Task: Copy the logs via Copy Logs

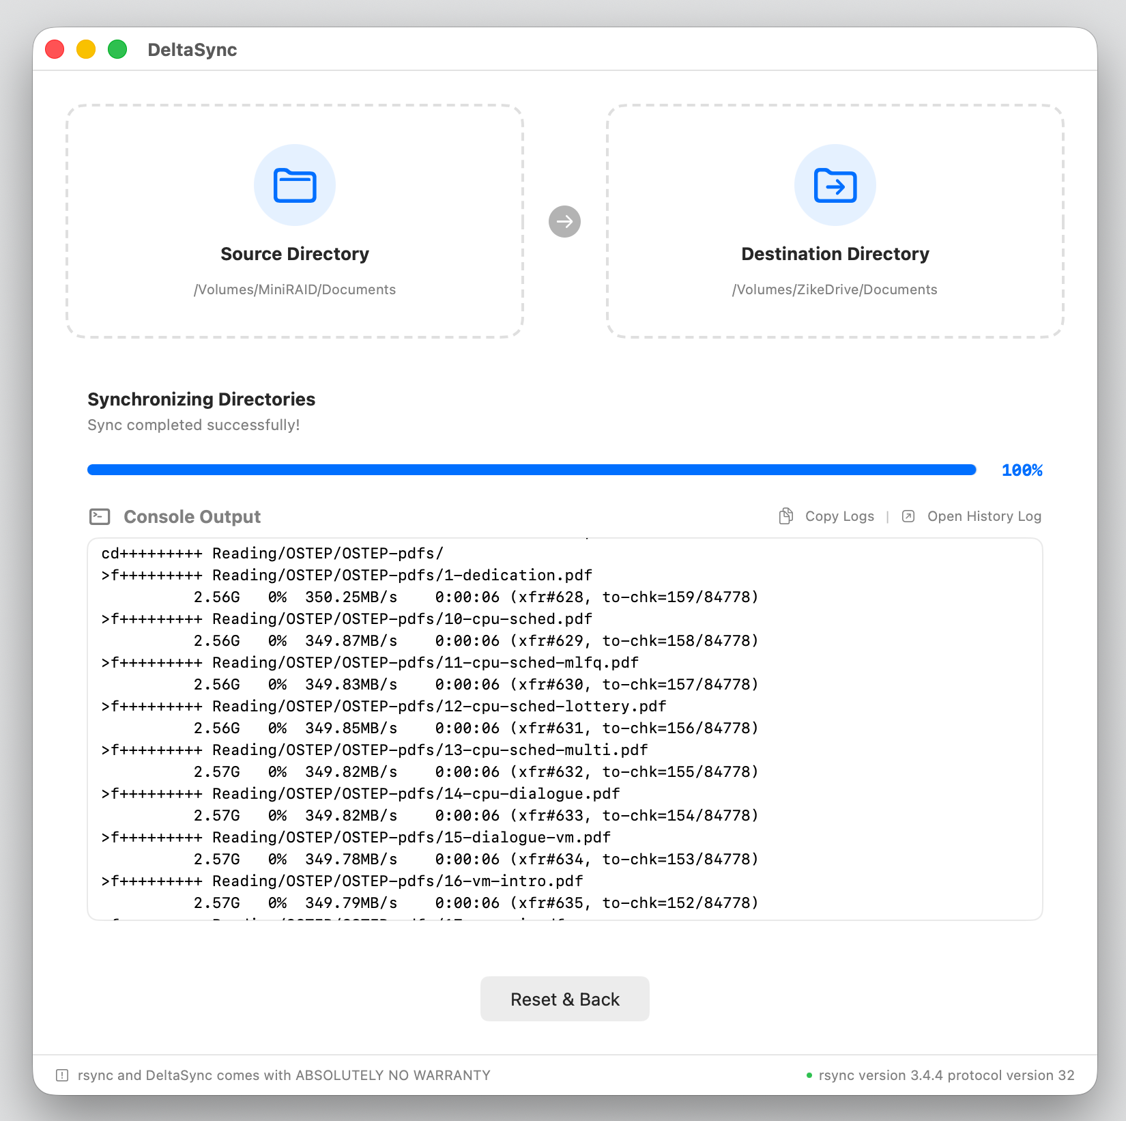Action: tap(839, 516)
